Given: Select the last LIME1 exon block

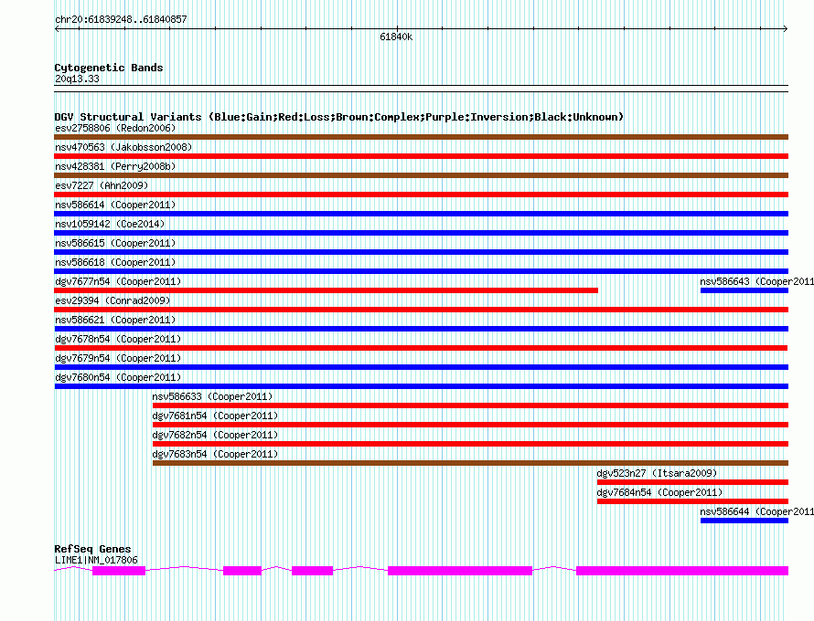Looking at the screenshot, I should click(x=682, y=571).
